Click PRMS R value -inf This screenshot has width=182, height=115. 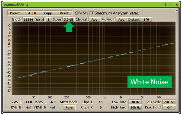[x=53, y=107]
